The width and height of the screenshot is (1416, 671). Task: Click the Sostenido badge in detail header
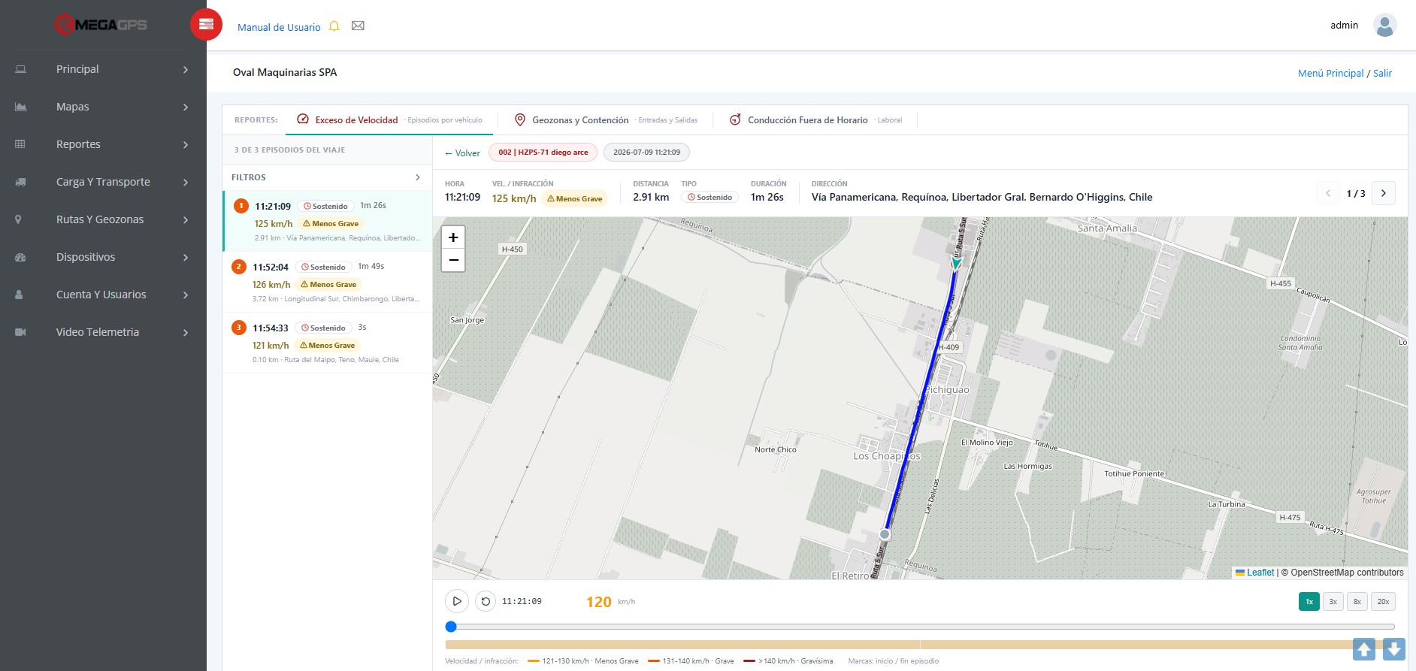click(x=710, y=197)
